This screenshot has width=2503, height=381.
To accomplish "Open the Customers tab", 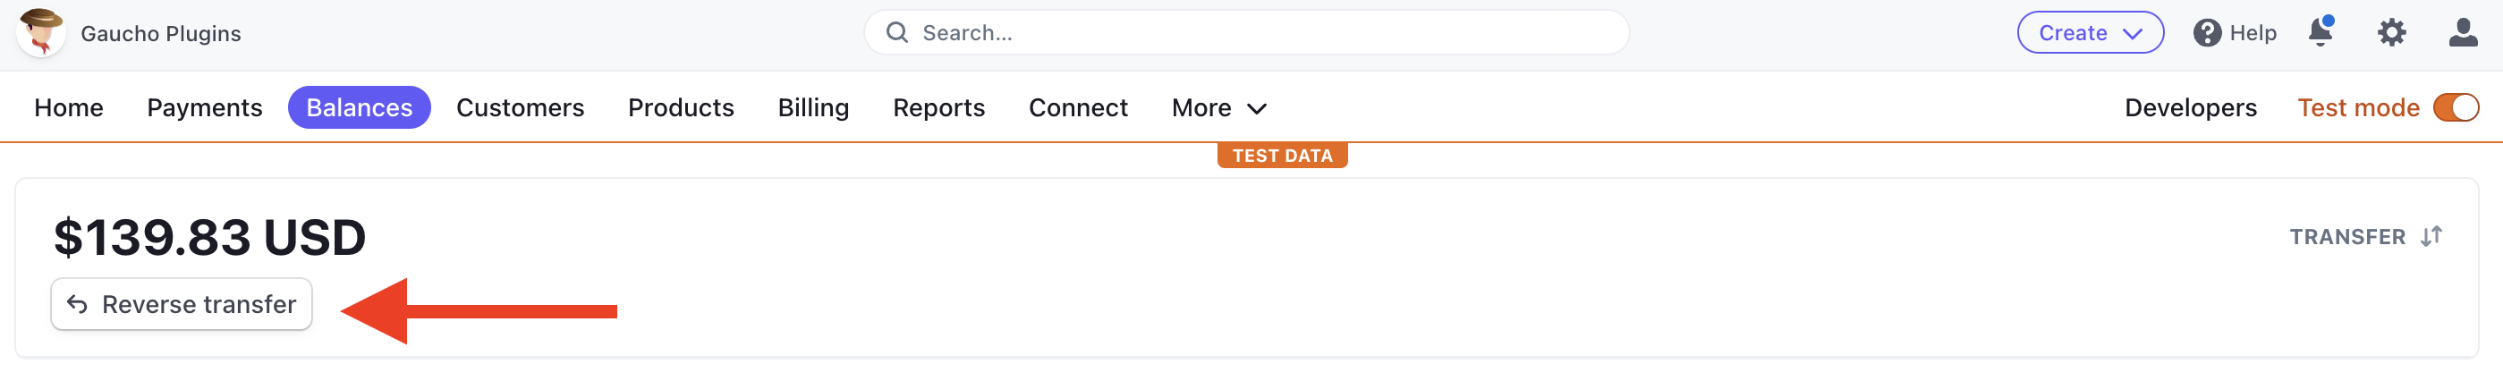I will (520, 108).
